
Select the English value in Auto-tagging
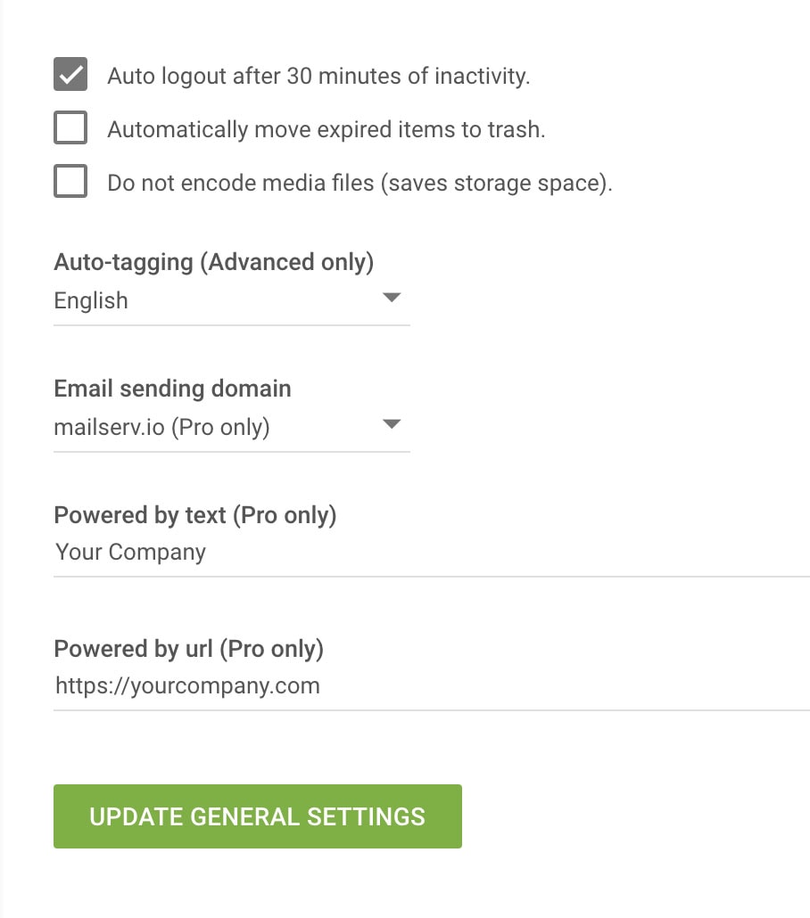tap(91, 300)
